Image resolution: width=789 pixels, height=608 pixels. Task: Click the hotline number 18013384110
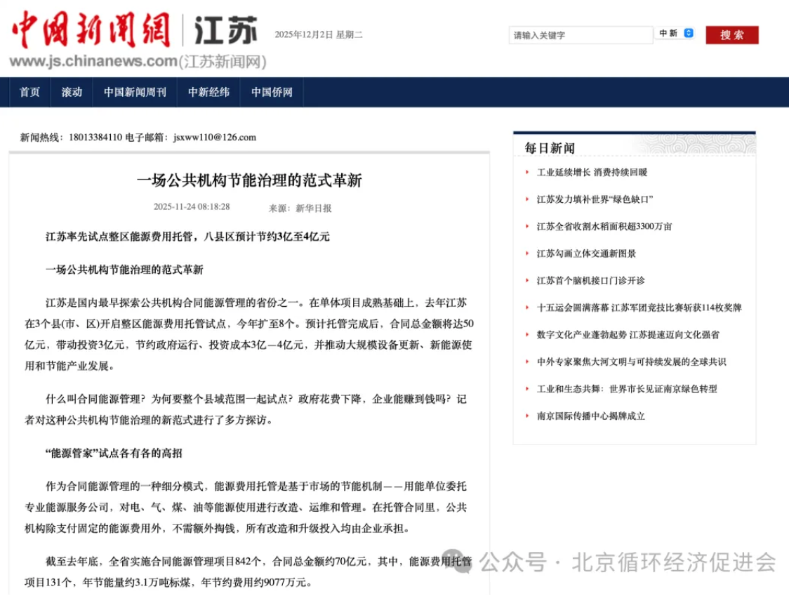point(95,138)
